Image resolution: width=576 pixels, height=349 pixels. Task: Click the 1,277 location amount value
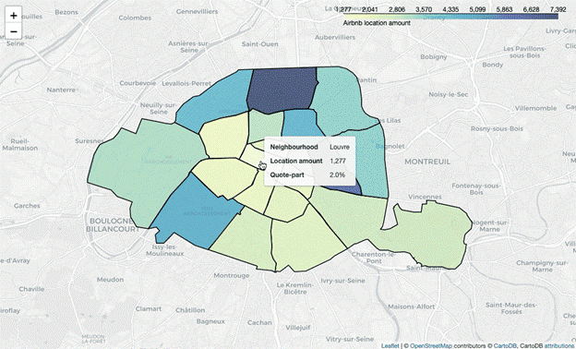pos(337,161)
